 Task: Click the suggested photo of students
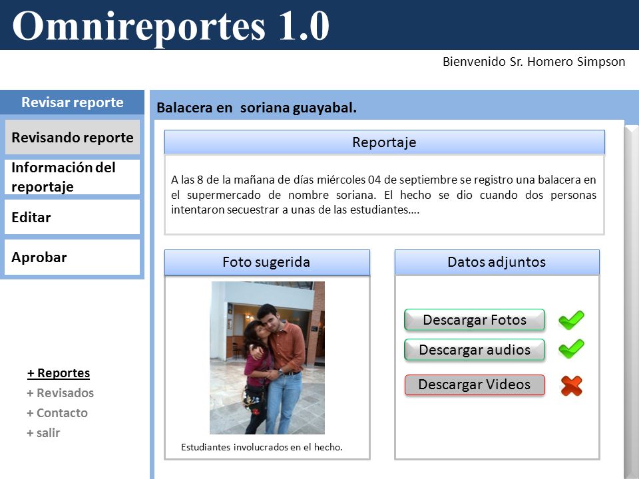[268, 358]
